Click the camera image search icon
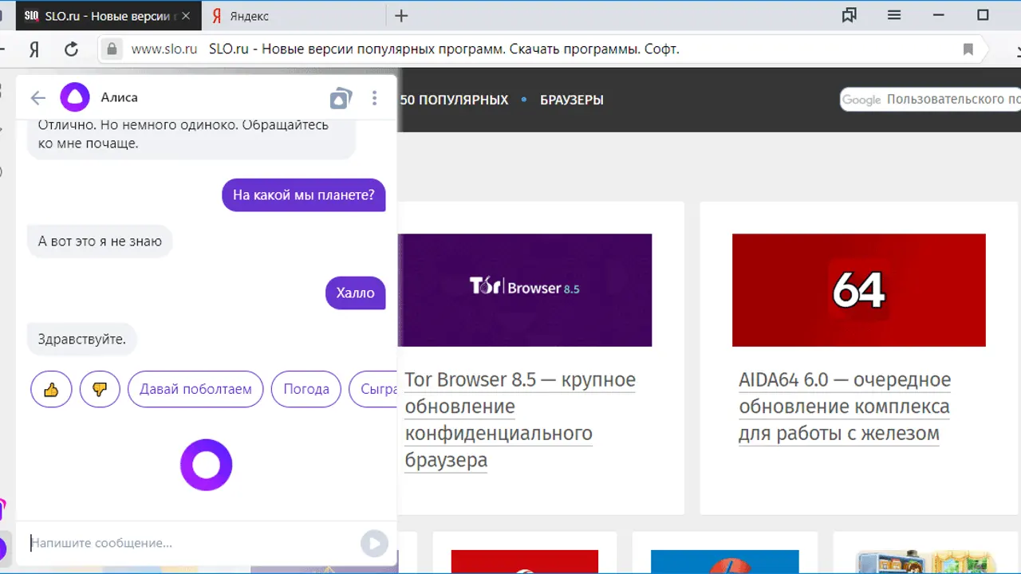 (x=341, y=98)
